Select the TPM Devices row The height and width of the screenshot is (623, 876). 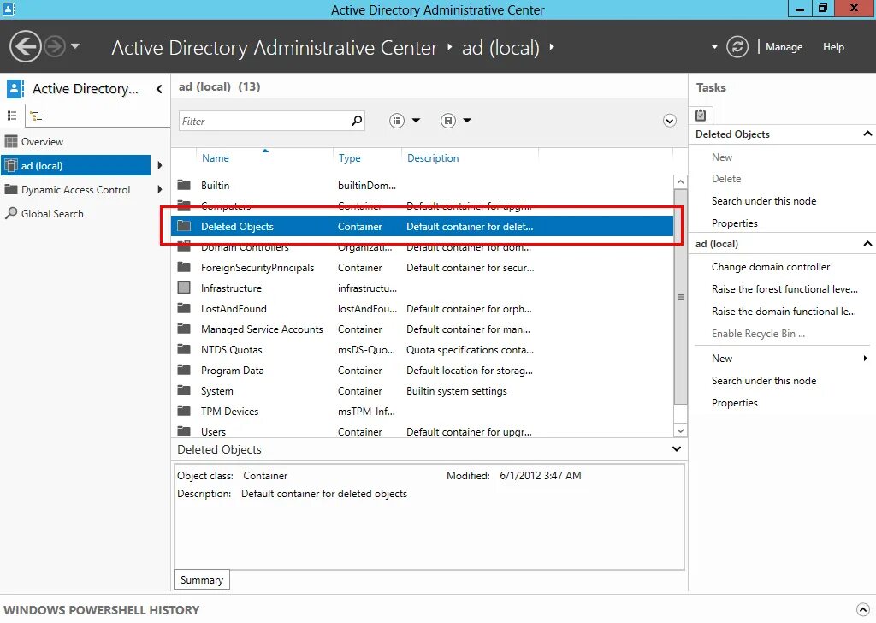click(x=422, y=412)
